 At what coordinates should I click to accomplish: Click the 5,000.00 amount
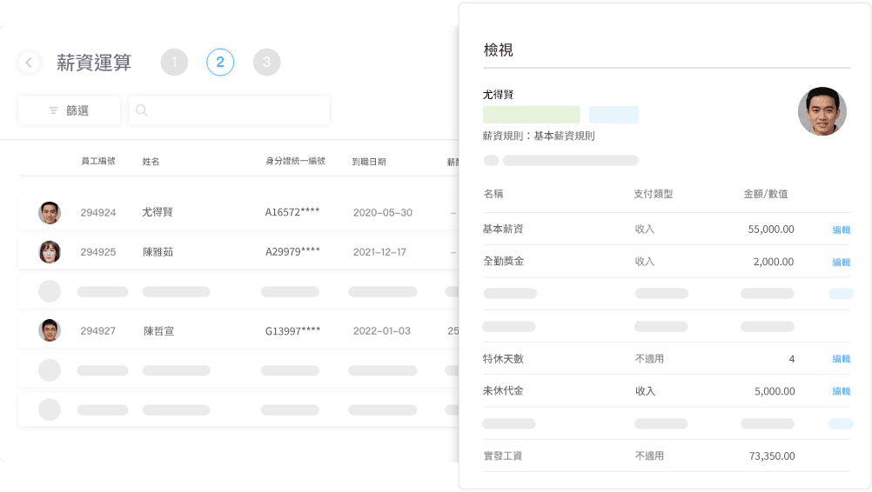[x=775, y=391]
